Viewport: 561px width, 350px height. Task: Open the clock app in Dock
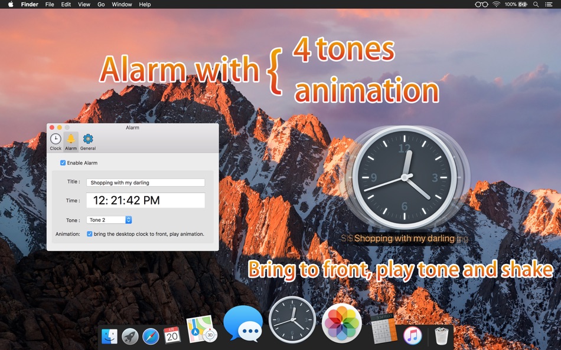click(x=292, y=320)
